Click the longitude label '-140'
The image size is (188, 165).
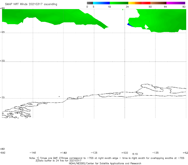click(64, 153)
